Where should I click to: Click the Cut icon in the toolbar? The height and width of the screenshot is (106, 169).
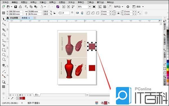coord(26,7)
